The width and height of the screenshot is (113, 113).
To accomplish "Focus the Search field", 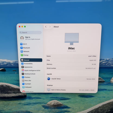I will [30, 33].
